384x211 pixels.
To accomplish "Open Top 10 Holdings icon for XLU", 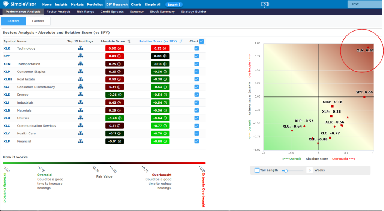I will 81,118.
